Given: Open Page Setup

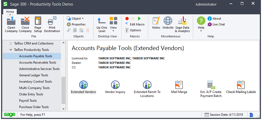Looking at the screenshot, I should point(38,24).
